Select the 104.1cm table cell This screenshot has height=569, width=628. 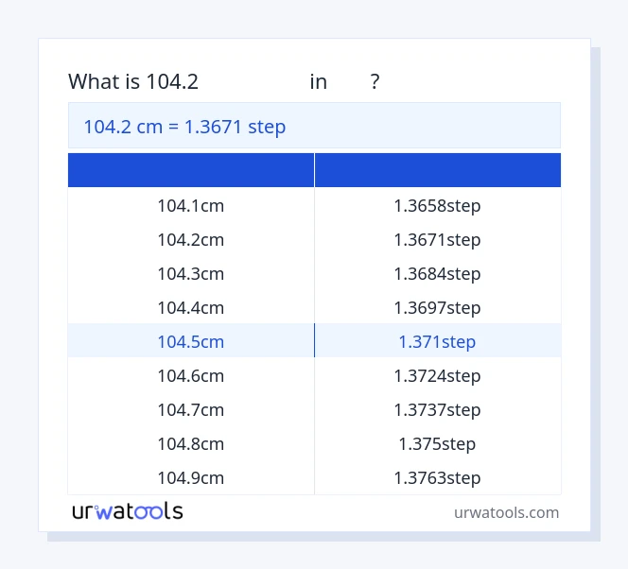(x=190, y=205)
